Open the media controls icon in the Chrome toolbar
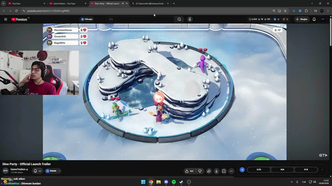The height and width of the screenshot is (186, 332). pos(315,11)
